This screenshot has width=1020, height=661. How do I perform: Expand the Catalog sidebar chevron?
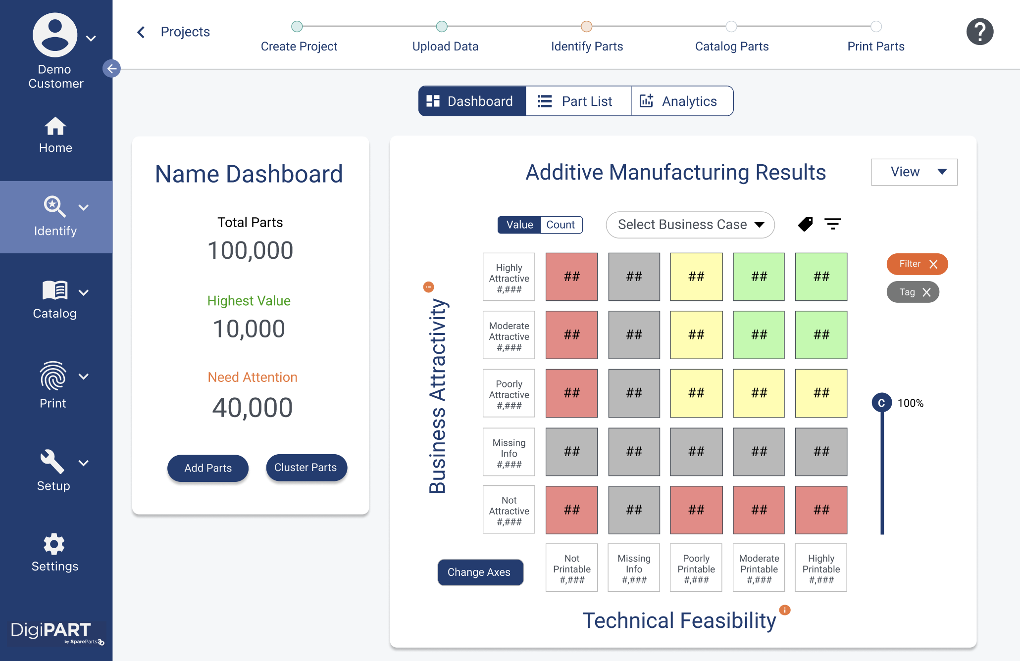pos(84,292)
